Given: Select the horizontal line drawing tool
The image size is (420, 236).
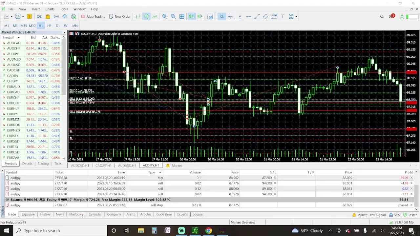Looking at the screenshot, I should coord(248,16).
